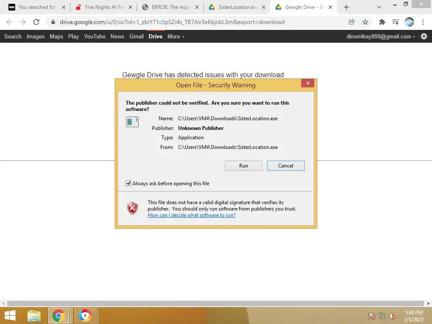Open the media control playlist icon

point(395,22)
